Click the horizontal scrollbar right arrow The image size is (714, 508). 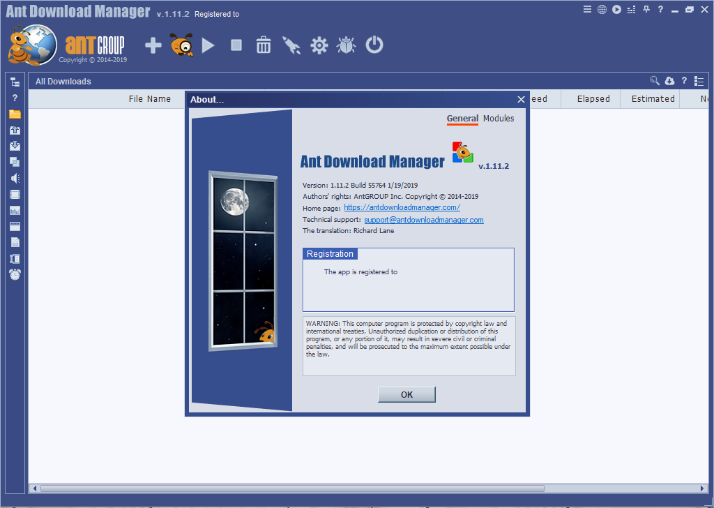pos(701,488)
